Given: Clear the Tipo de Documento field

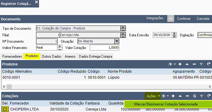Looking at the screenshot, I should click(123, 27).
